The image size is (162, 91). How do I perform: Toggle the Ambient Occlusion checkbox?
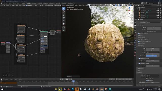tap(138, 34)
